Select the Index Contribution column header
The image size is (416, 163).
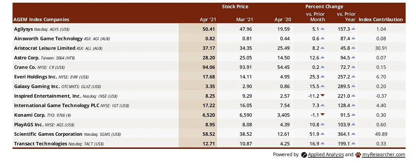(381, 20)
